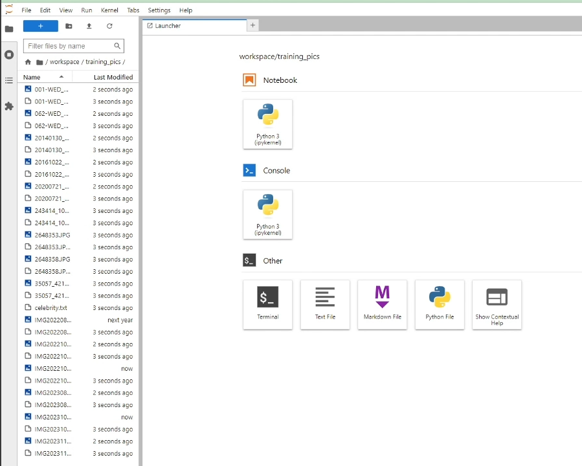Viewport: 582px width, 466px height.
Task: Create a new Markdown File
Action: [382, 304]
